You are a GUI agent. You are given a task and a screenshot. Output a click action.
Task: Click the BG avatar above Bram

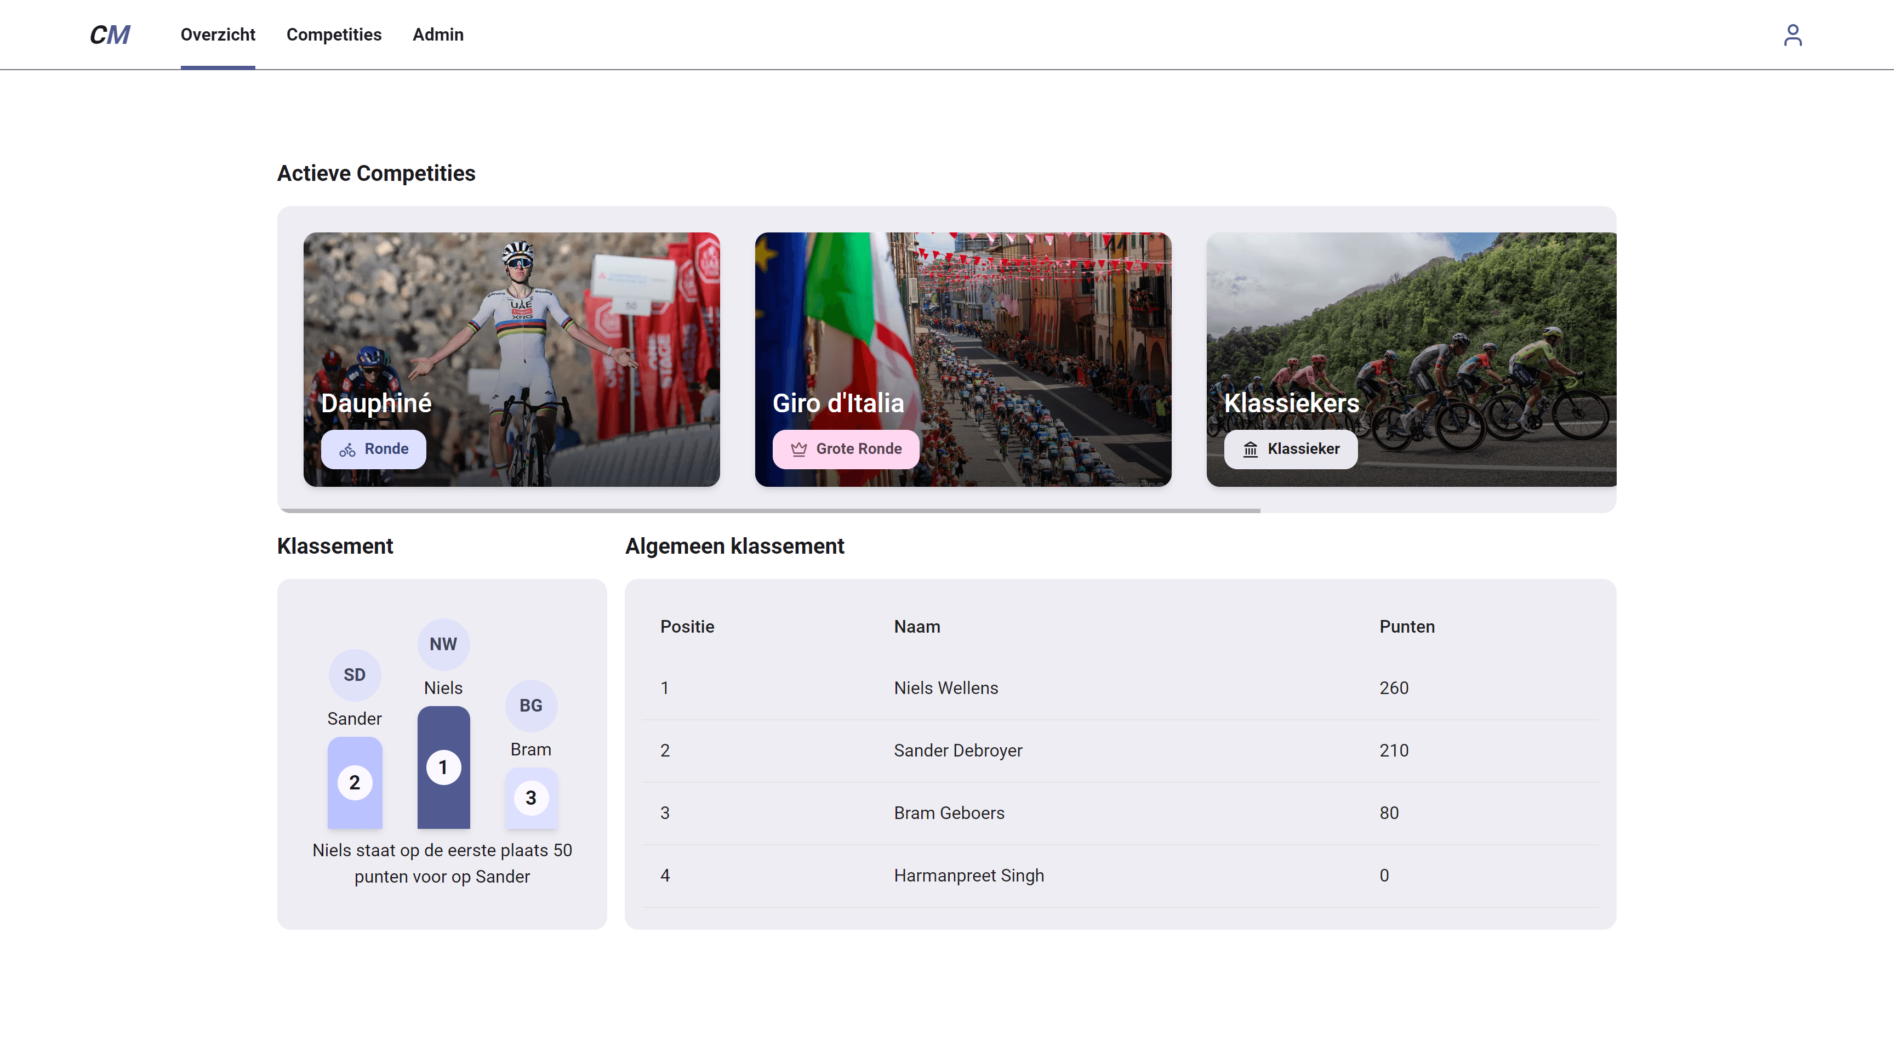tap(531, 706)
